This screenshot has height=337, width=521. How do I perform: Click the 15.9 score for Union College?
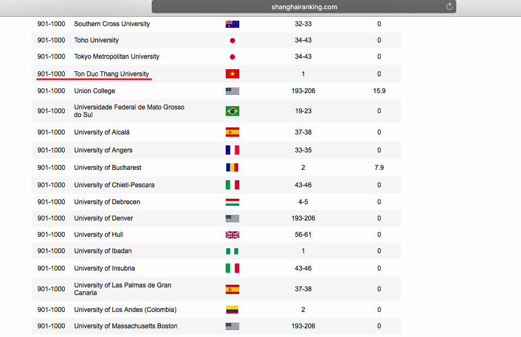379,91
